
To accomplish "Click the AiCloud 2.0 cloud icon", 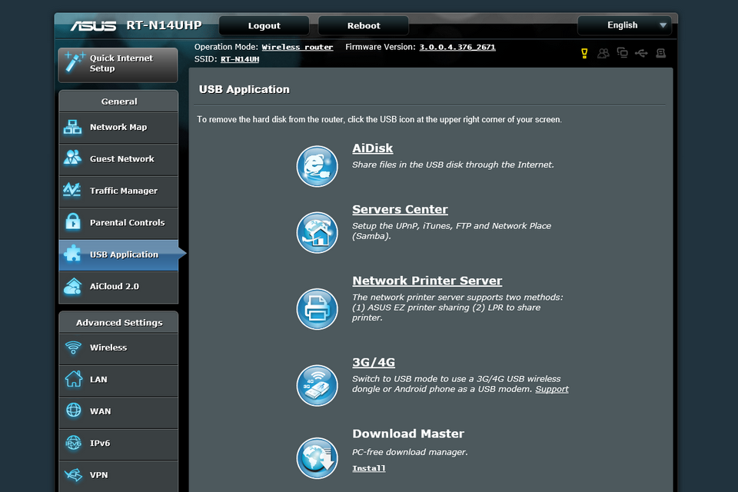I will (x=72, y=286).
